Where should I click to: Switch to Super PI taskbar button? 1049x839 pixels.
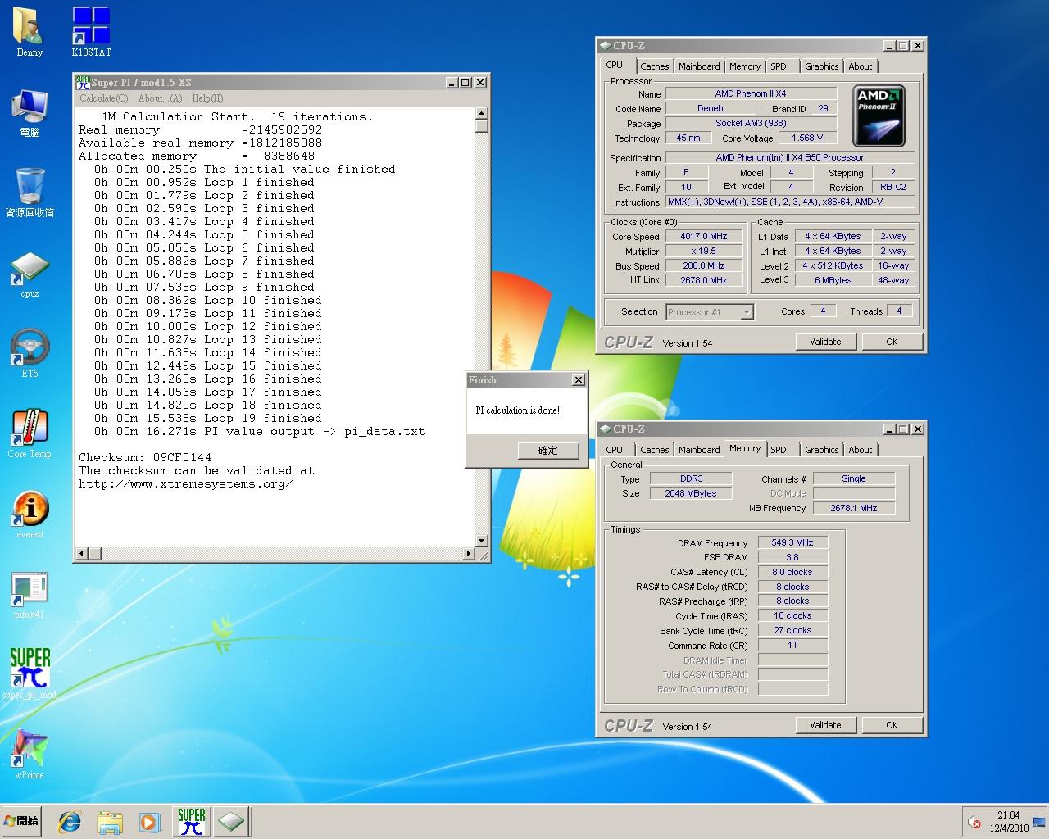tap(192, 822)
